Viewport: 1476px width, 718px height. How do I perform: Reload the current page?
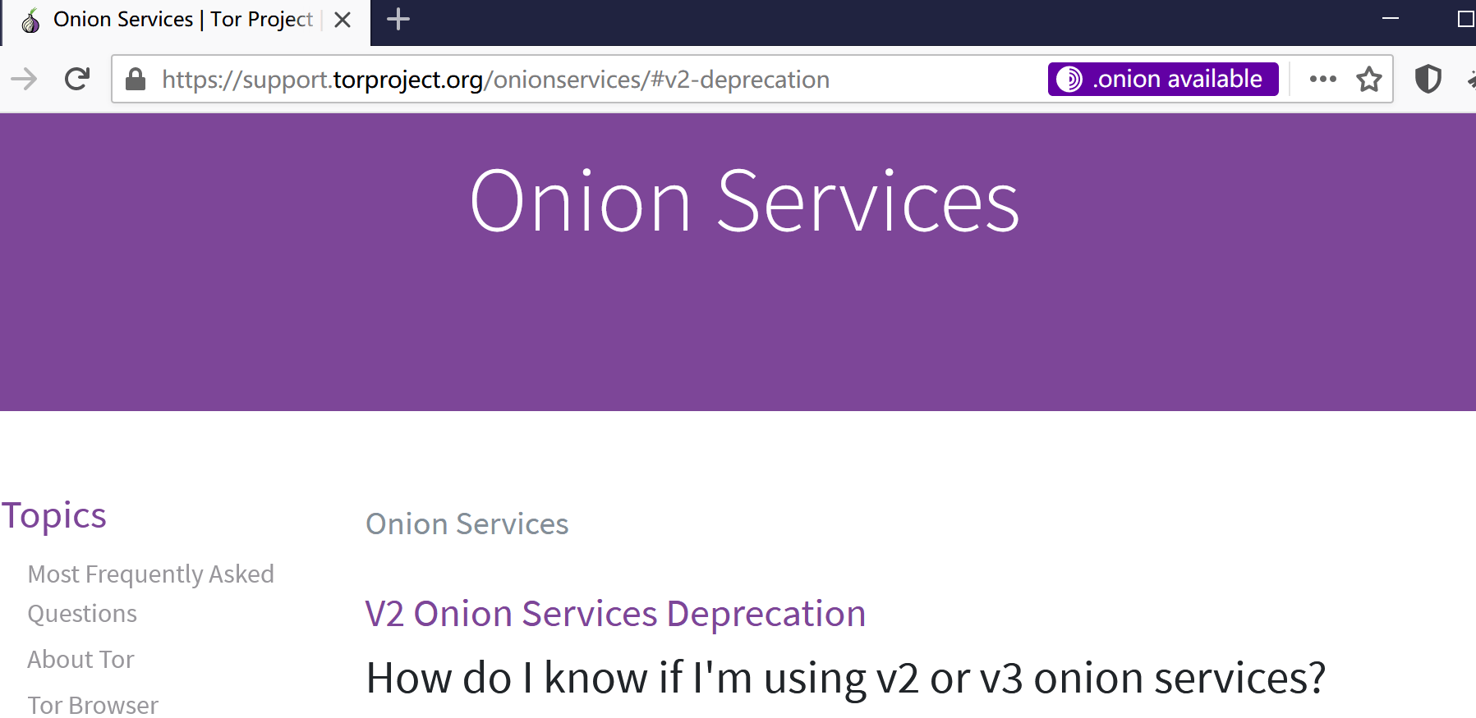76,79
